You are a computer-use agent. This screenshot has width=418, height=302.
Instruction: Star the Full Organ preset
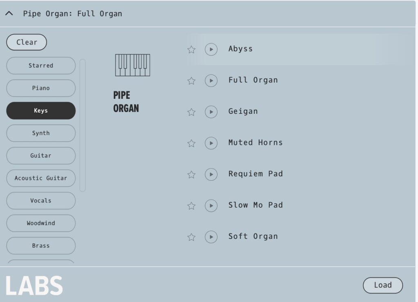[x=191, y=81]
